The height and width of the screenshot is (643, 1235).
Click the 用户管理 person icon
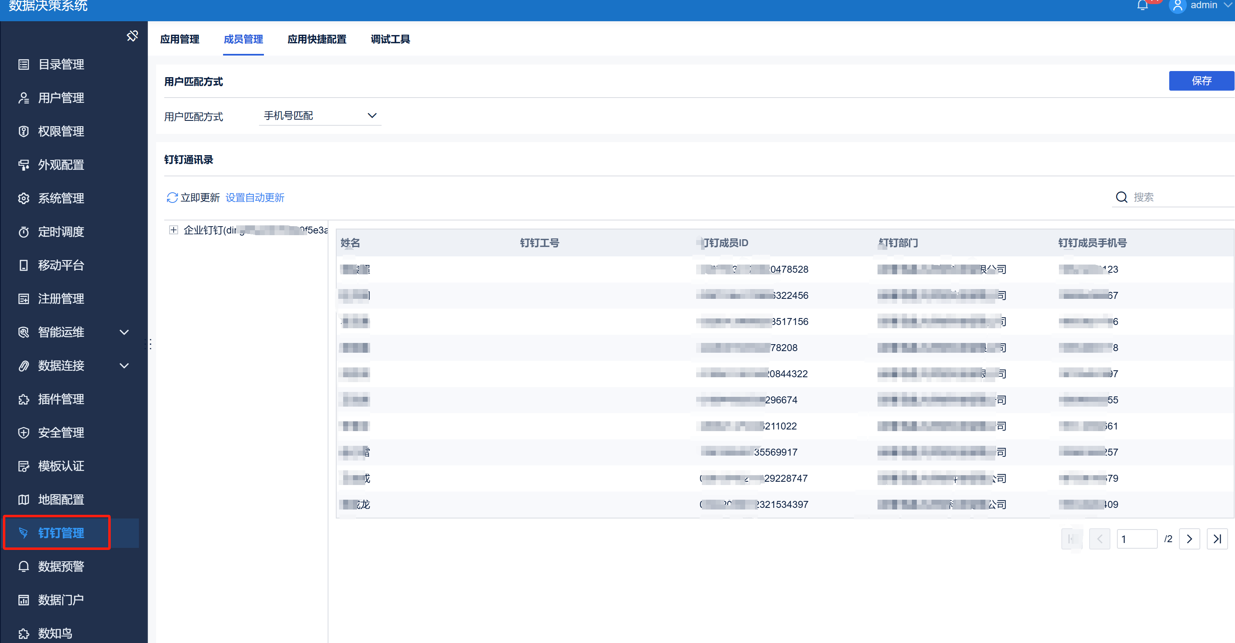pyautogui.click(x=24, y=98)
